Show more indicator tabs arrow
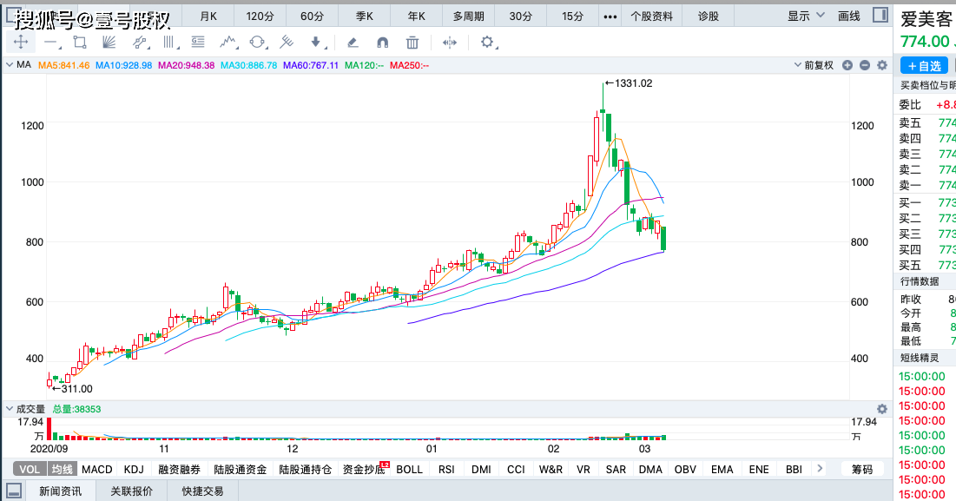The height and width of the screenshot is (501, 956). [x=820, y=469]
